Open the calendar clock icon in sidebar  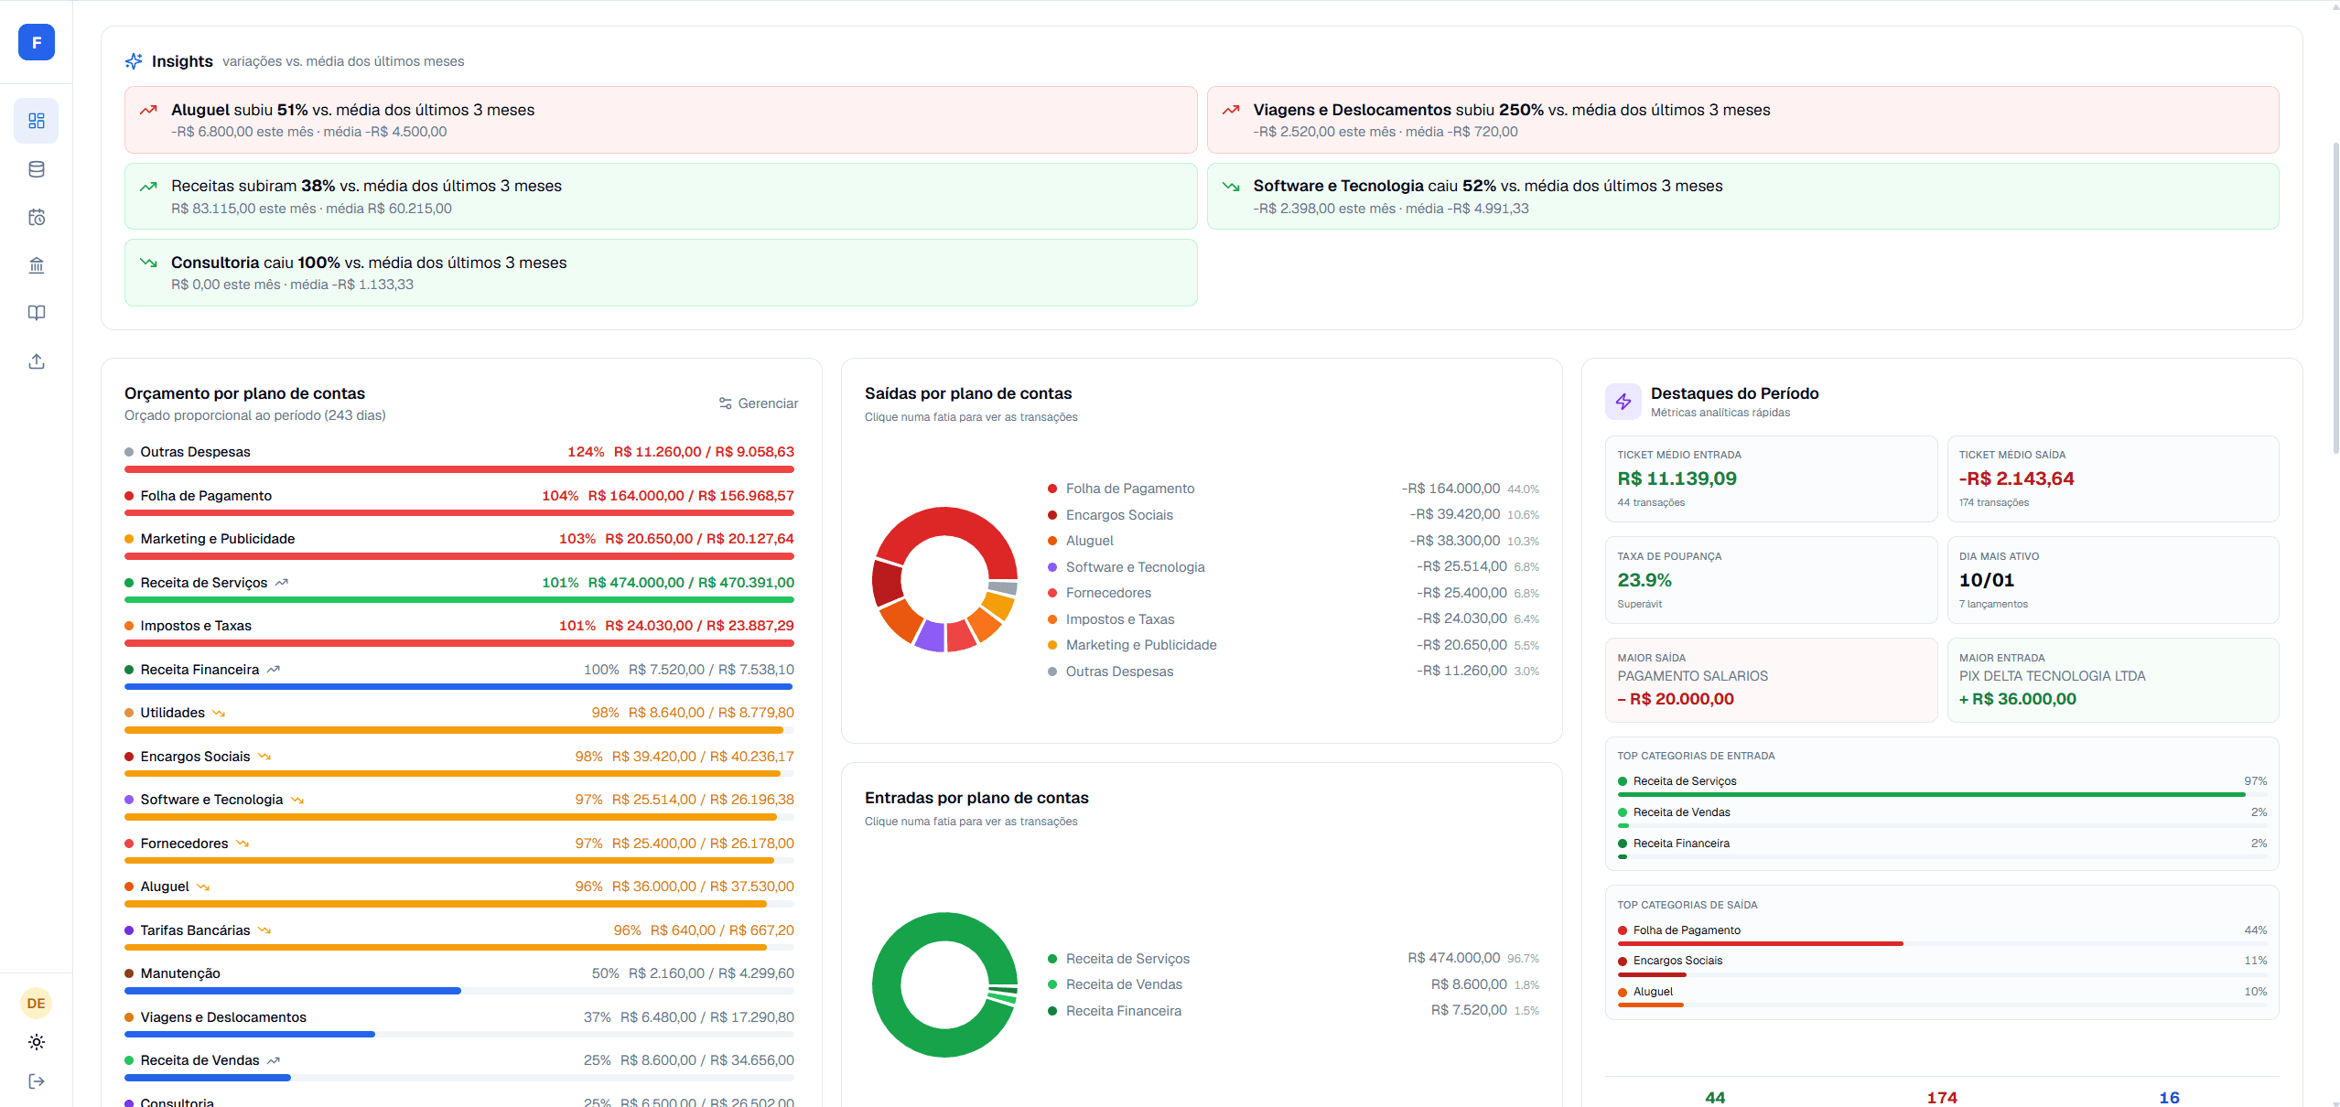click(37, 218)
